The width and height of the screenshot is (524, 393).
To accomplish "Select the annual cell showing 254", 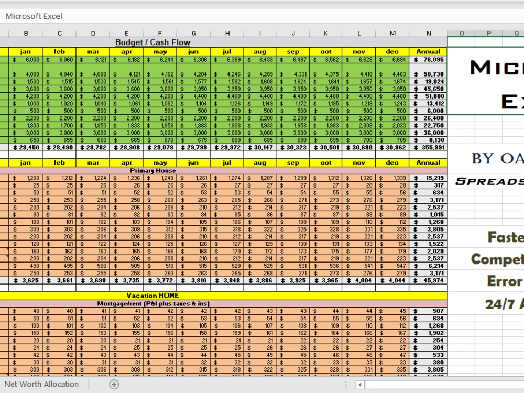I will coord(429,340).
